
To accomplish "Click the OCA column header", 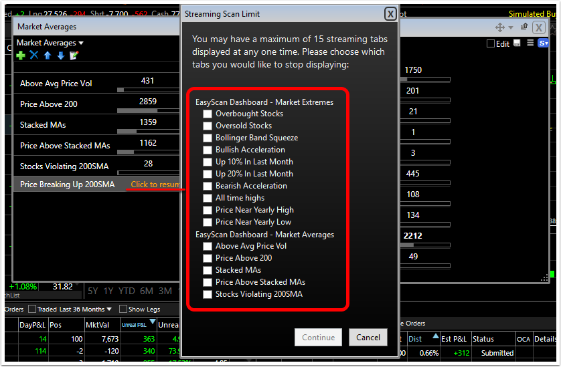I will tap(524, 339).
